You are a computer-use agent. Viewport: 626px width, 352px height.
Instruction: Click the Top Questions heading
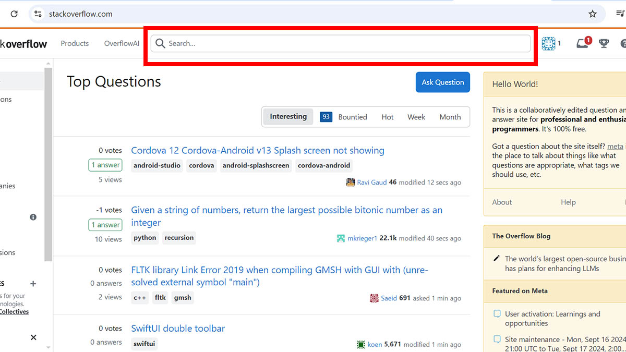point(114,82)
